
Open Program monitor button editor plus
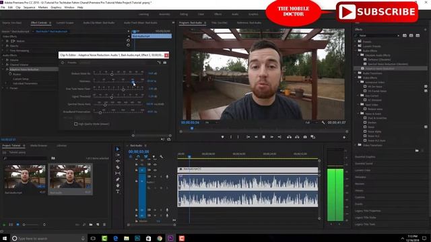[344, 137]
